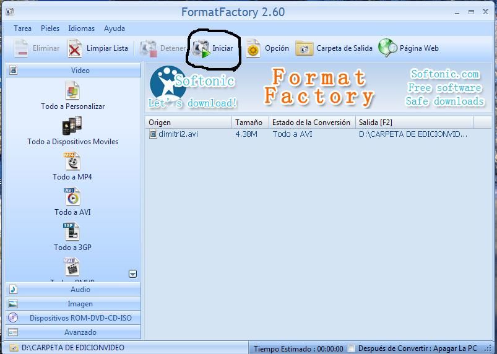Screen dimensions: 497x354
Task: Enable Apagar La PC after converting checkbox
Action: [351, 348]
